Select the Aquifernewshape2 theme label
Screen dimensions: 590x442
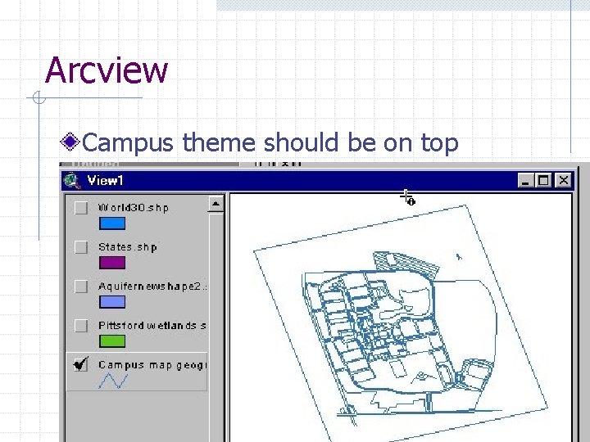tap(152, 286)
